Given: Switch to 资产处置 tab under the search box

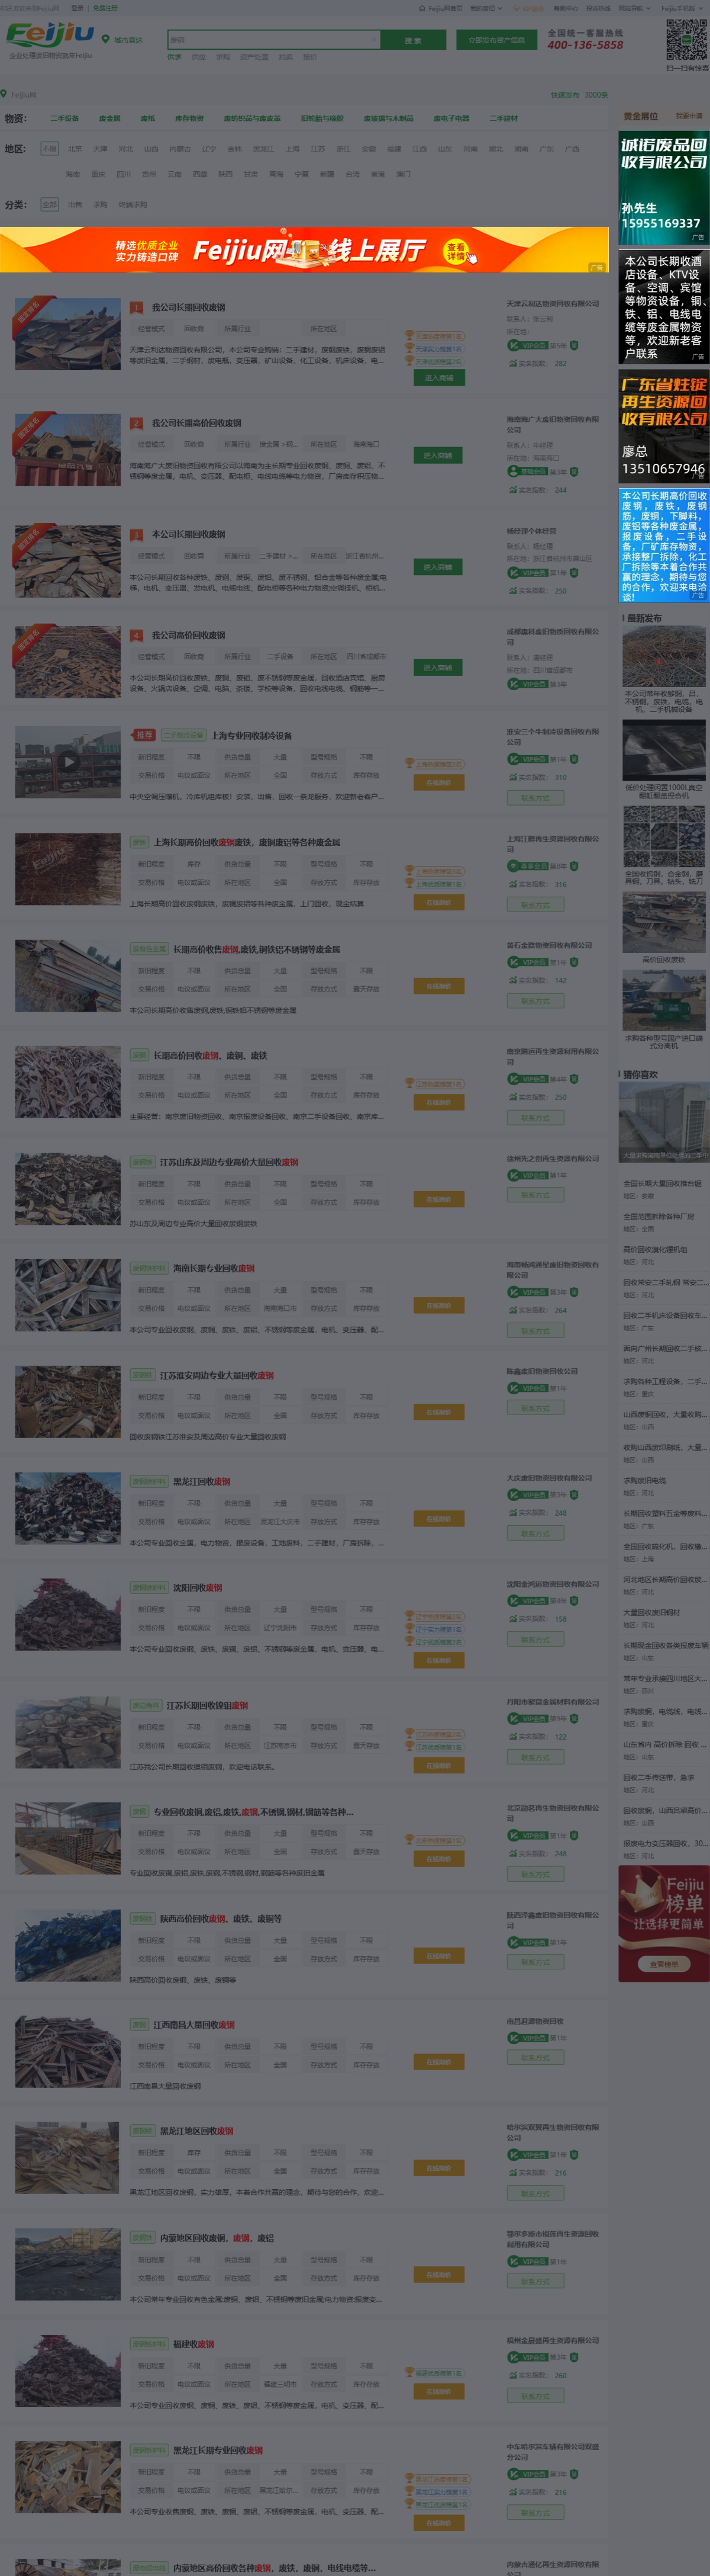Looking at the screenshot, I should pos(254,57).
